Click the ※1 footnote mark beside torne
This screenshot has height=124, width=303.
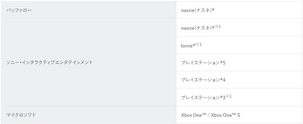[199, 44]
